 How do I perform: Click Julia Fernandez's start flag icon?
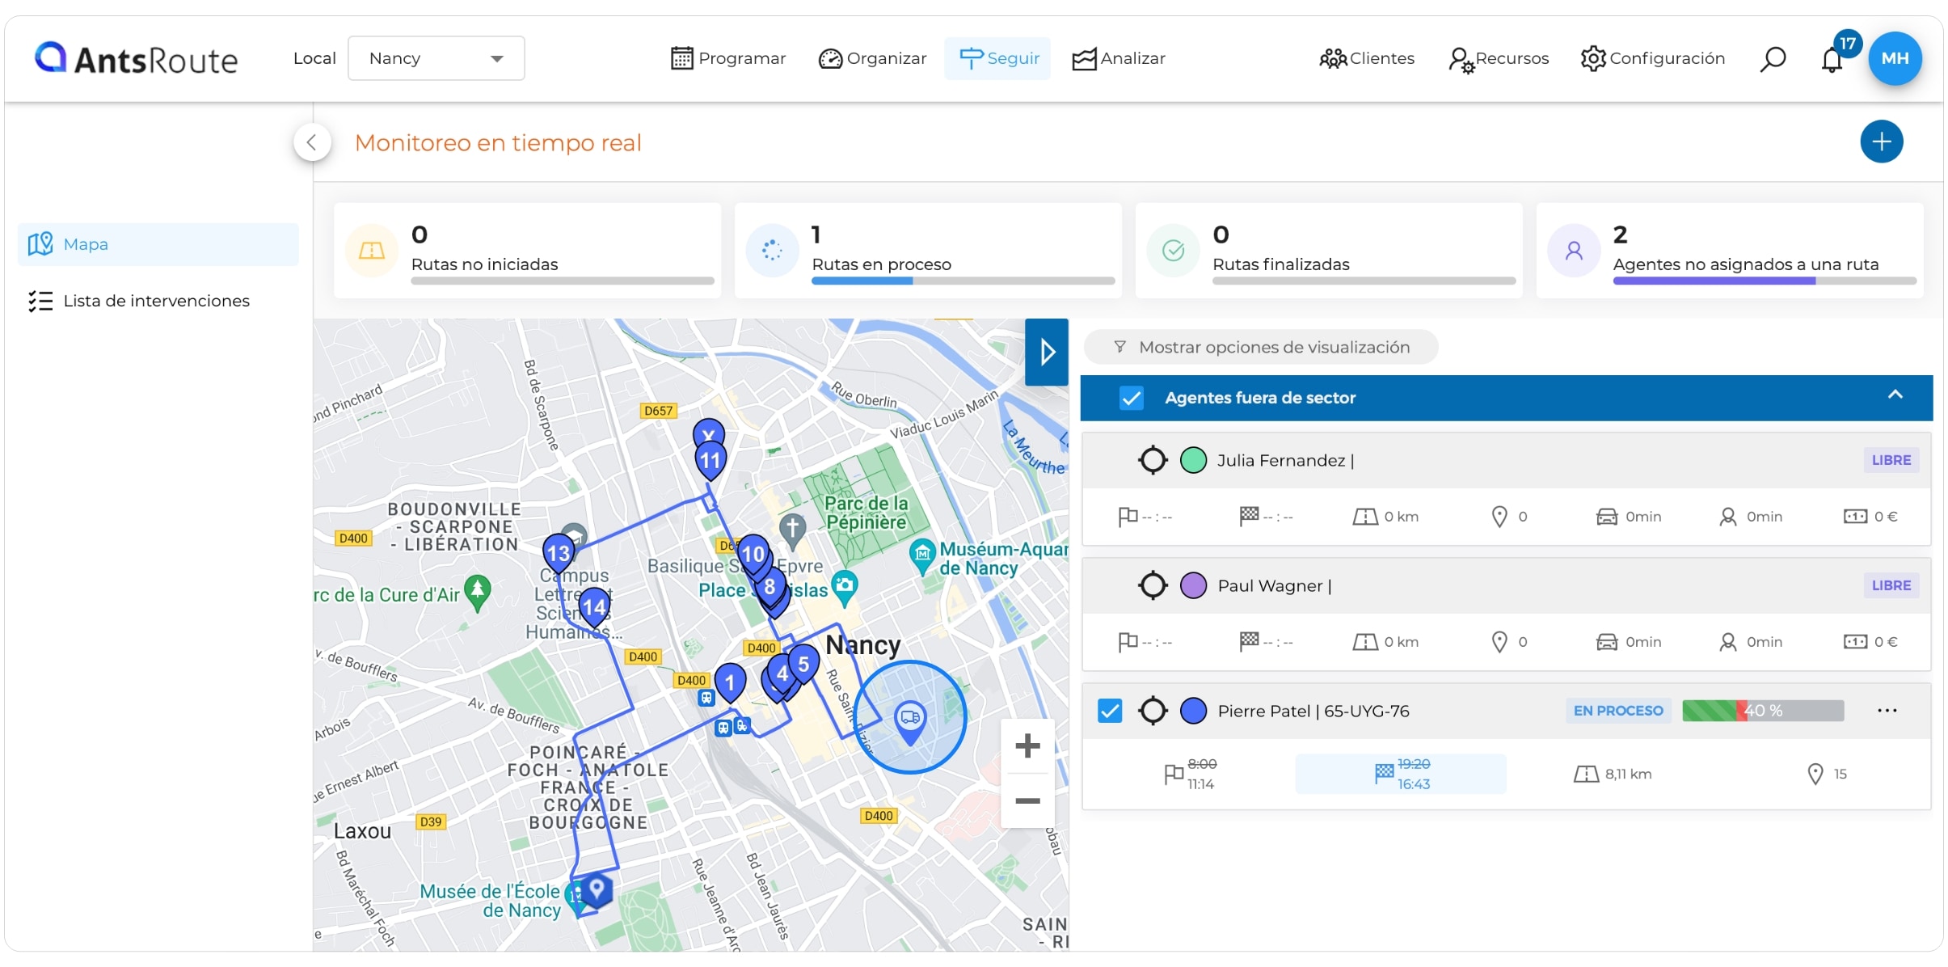pos(1128,517)
